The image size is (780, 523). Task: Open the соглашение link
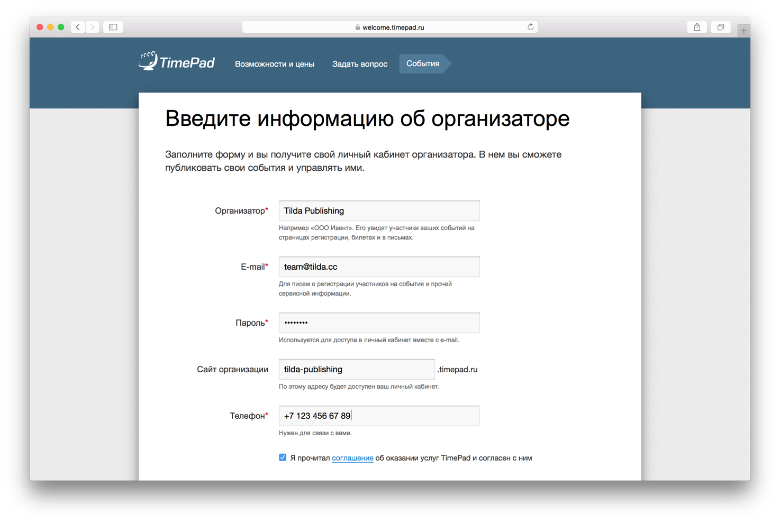click(x=352, y=458)
